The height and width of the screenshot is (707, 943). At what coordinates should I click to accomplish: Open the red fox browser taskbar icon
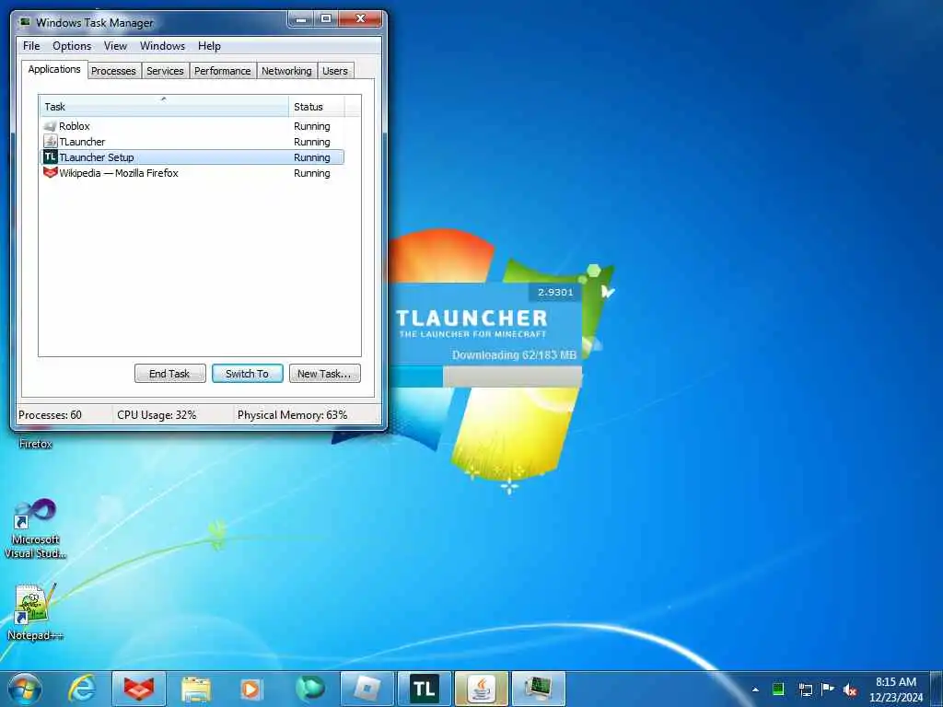[139, 689]
